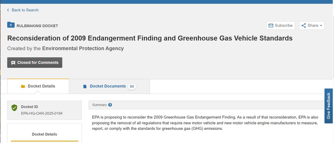Click the envelope icon in Subscribe

[x=271, y=26]
